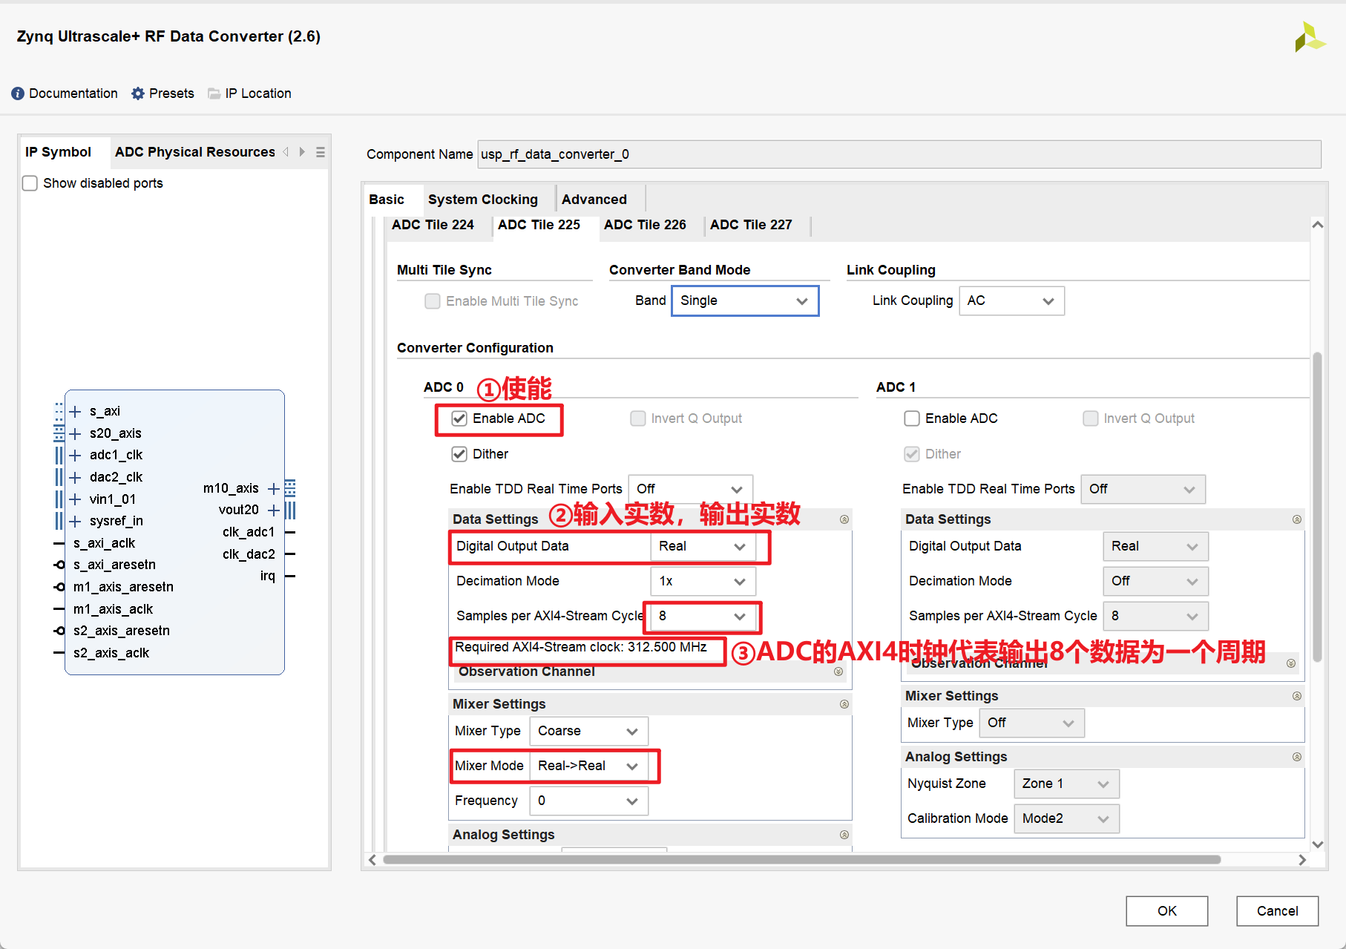1346x949 pixels.
Task: Collapse ADC 1 Mixer Settings section
Action: click(1297, 696)
